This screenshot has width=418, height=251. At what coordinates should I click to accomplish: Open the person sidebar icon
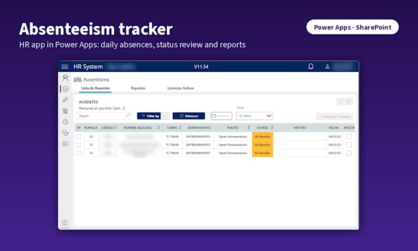click(x=65, y=78)
